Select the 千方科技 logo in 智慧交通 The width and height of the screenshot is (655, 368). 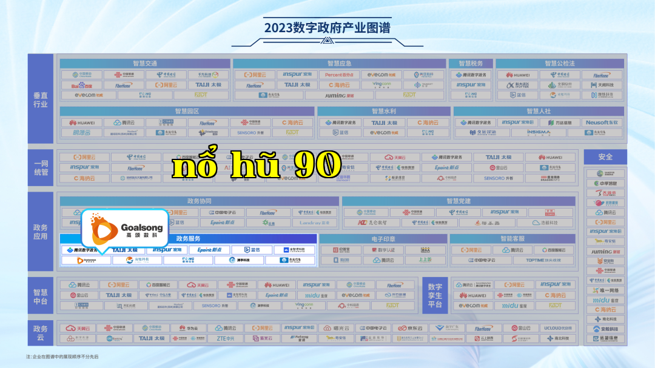(x=209, y=75)
